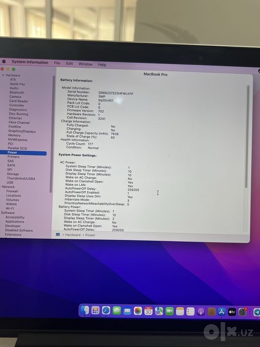The width and height of the screenshot is (260, 347).
Task: Select Controller in sidebar
Action: pos(16,105)
